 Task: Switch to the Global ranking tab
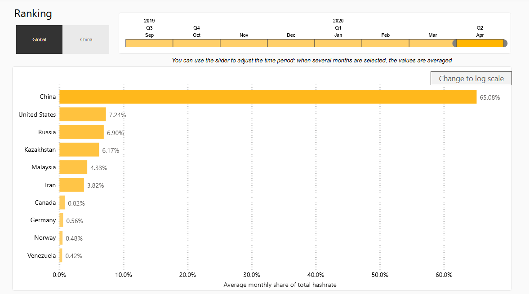39,39
